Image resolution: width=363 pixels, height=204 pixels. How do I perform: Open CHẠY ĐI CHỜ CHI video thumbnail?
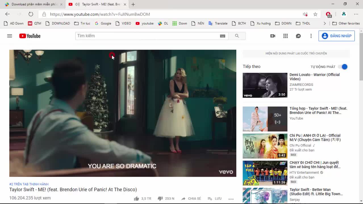coord(265,173)
